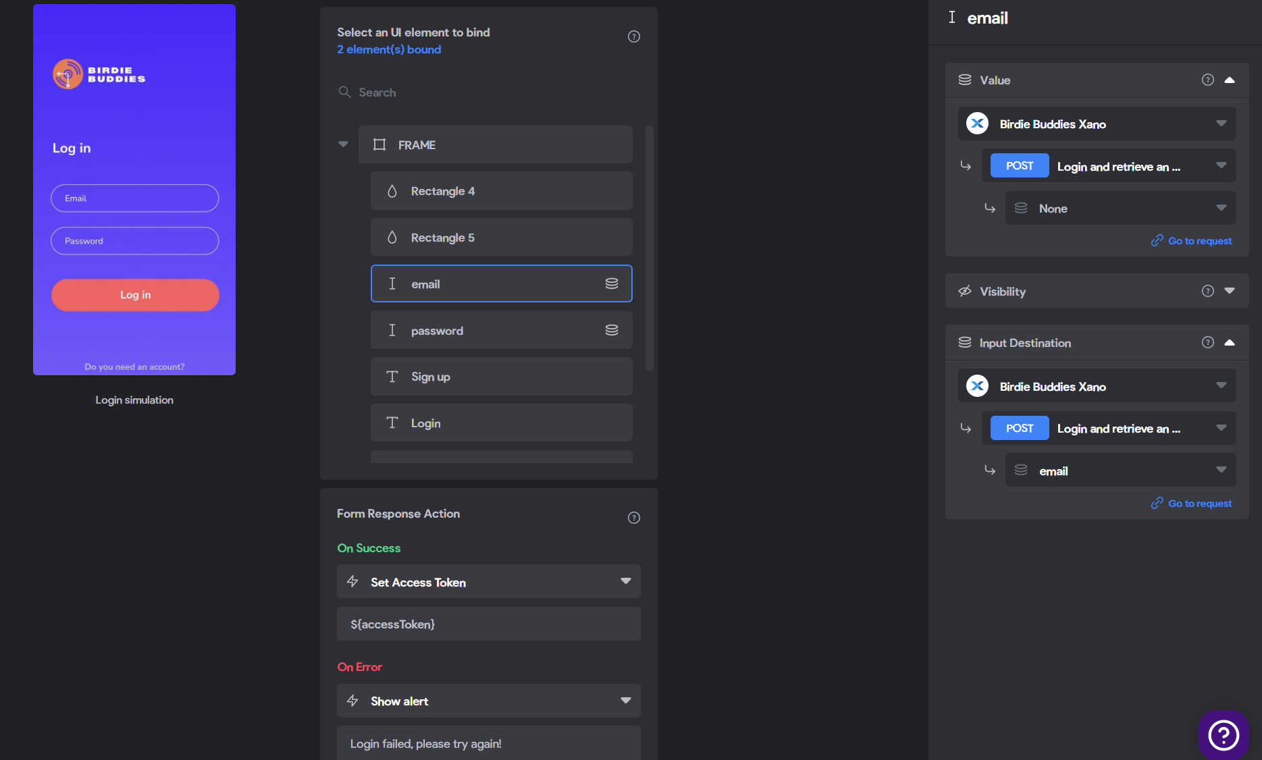Viewport: 1262px width, 760px height.
Task: Click Birdie Buddies logo in preview
Action: (x=99, y=74)
